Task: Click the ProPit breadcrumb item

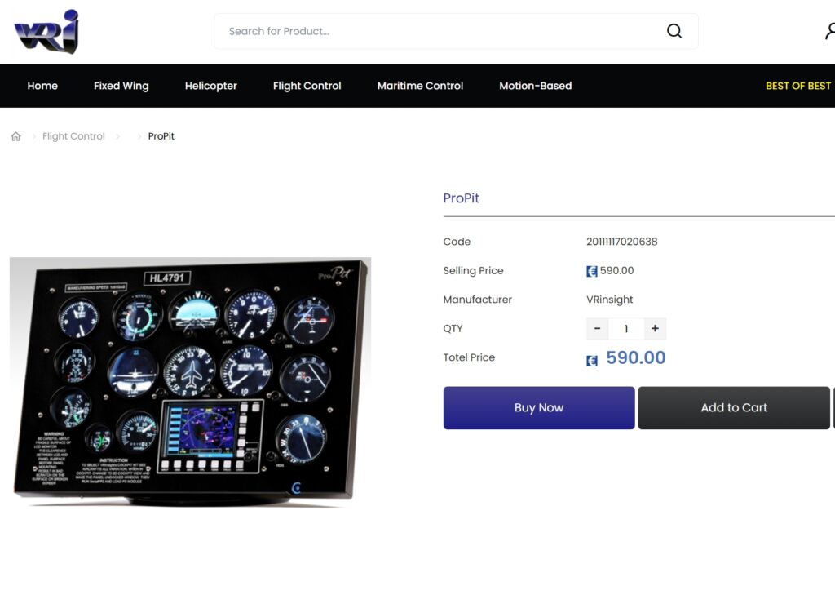Action: coord(161,136)
